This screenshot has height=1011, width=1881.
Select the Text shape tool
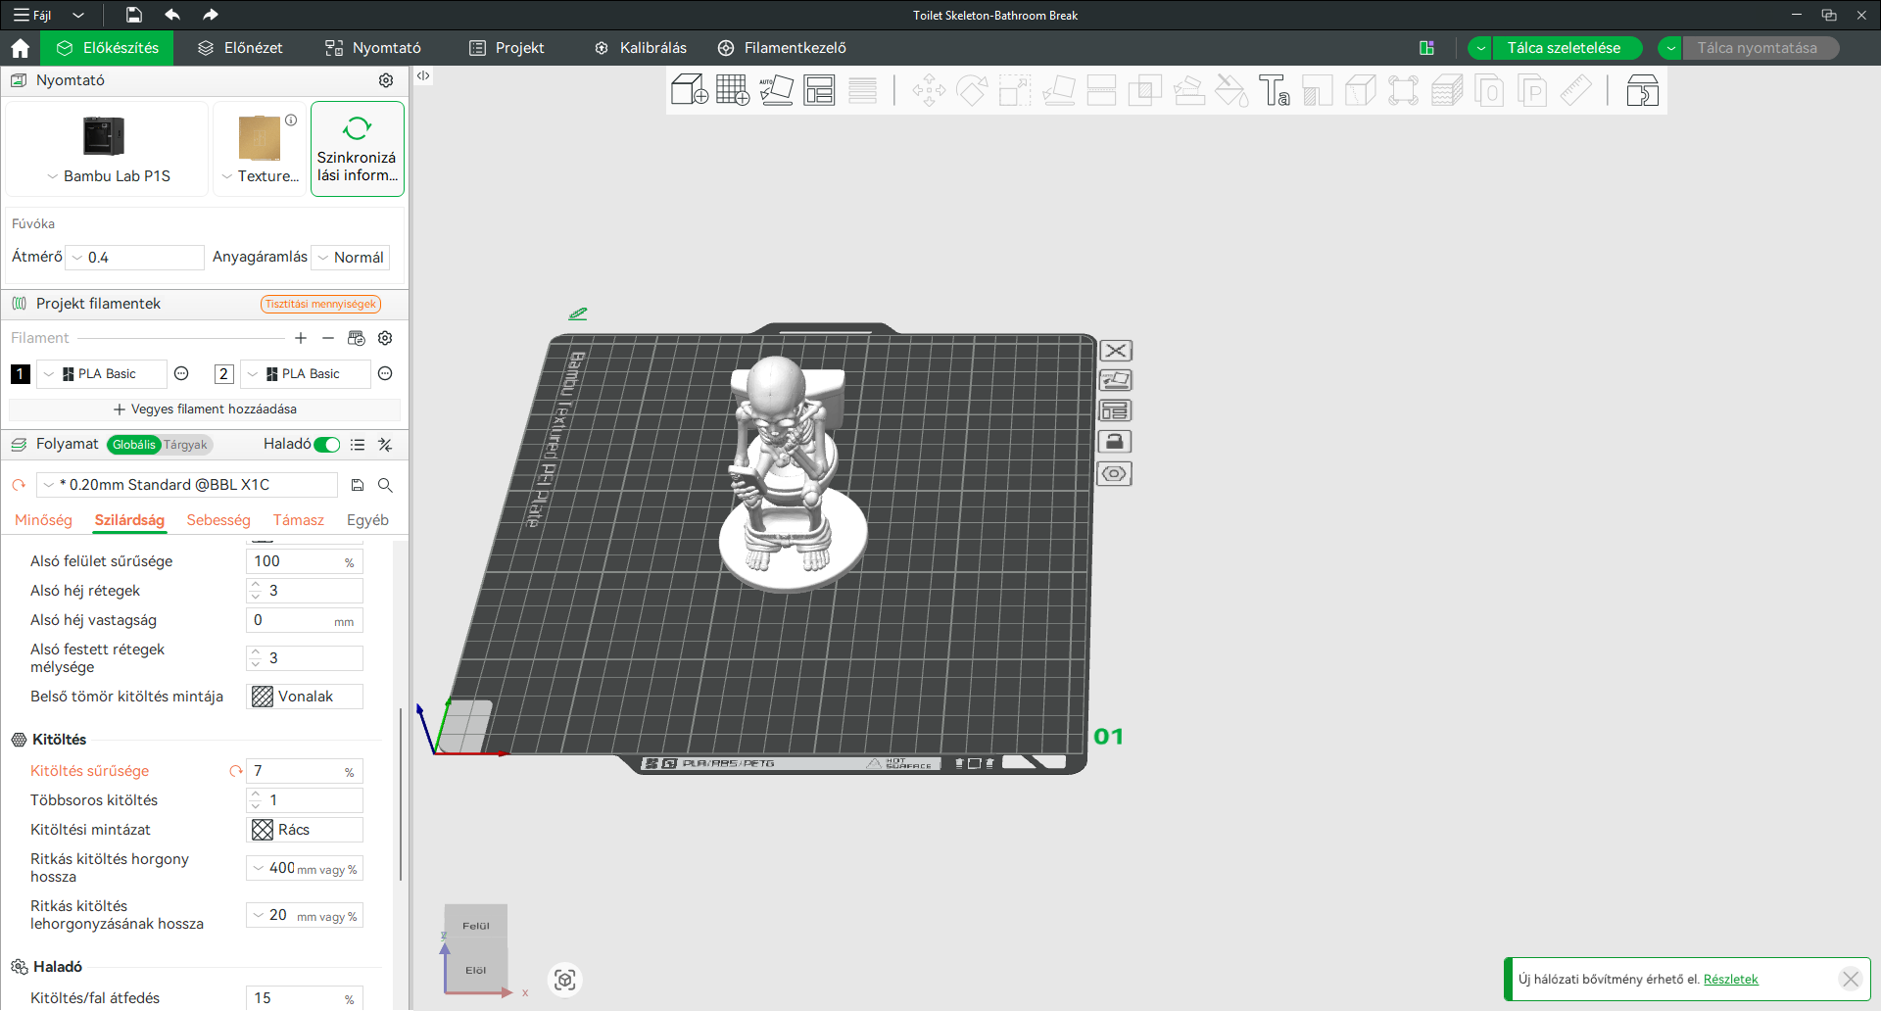click(1274, 91)
